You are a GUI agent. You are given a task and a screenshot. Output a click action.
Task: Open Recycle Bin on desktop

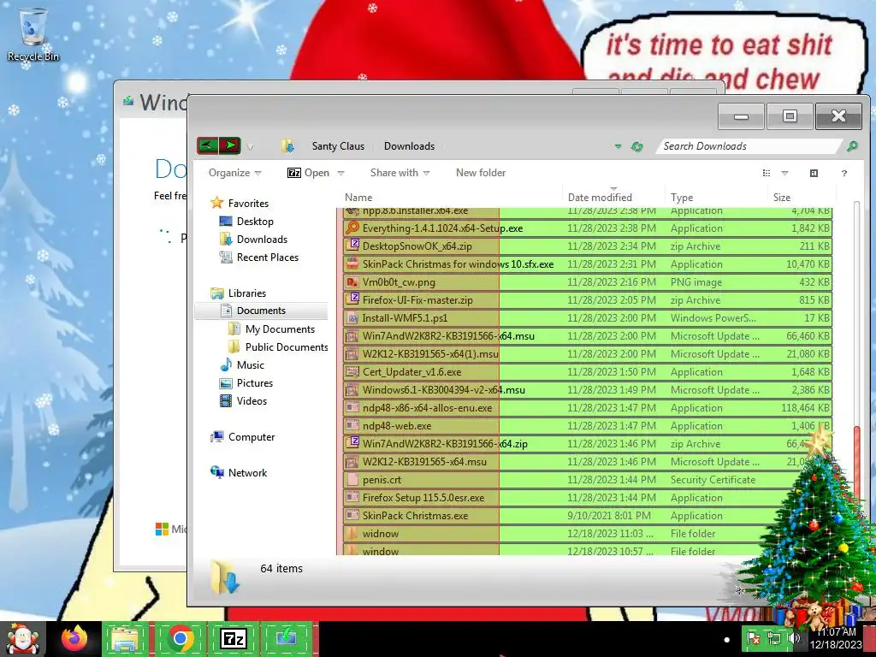click(33, 34)
